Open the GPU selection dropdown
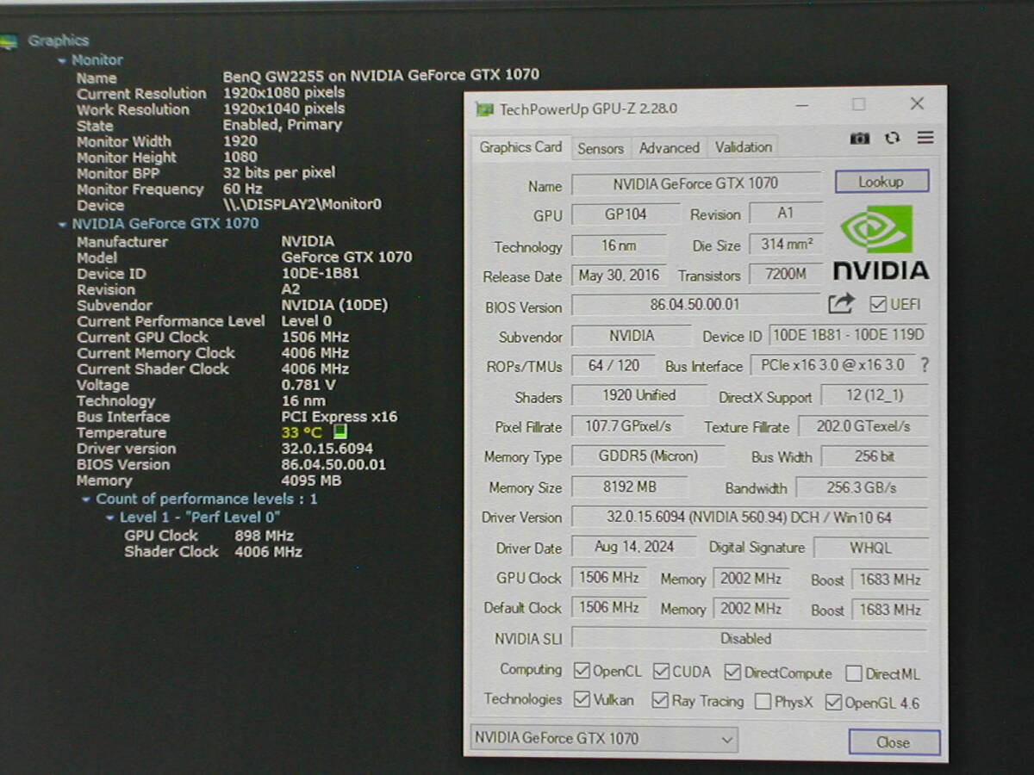 [604, 738]
